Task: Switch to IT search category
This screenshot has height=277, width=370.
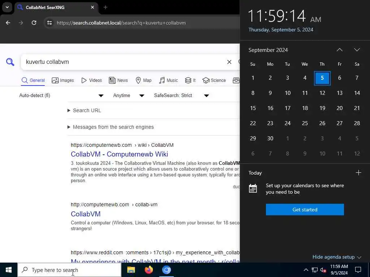Action: pyautogui.click(x=190, y=80)
